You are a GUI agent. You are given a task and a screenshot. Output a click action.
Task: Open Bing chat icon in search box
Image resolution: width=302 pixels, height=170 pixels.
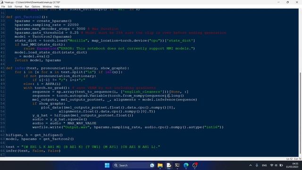(152, 165)
